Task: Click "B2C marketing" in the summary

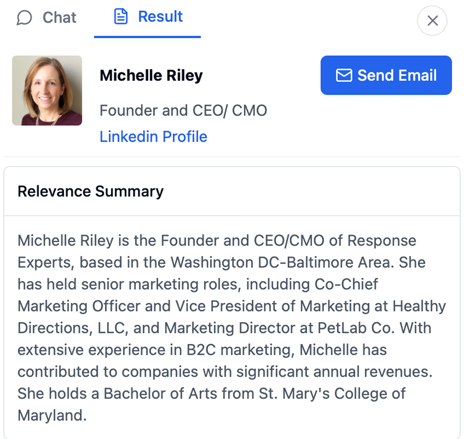Action: coord(240,350)
